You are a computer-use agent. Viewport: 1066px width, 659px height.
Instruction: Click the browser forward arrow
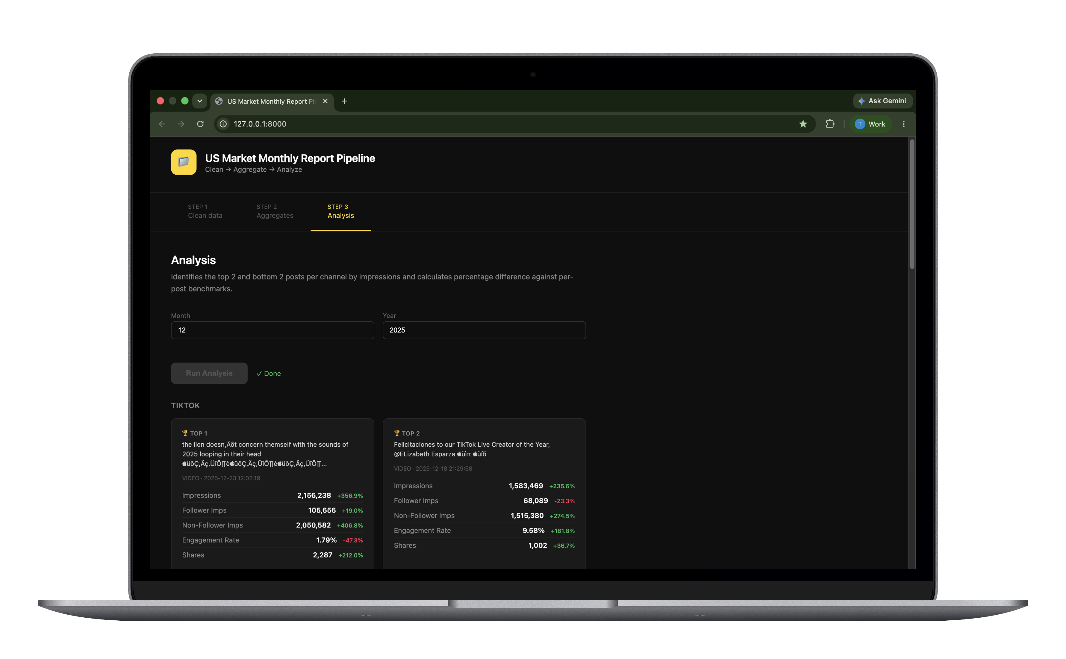pos(181,124)
